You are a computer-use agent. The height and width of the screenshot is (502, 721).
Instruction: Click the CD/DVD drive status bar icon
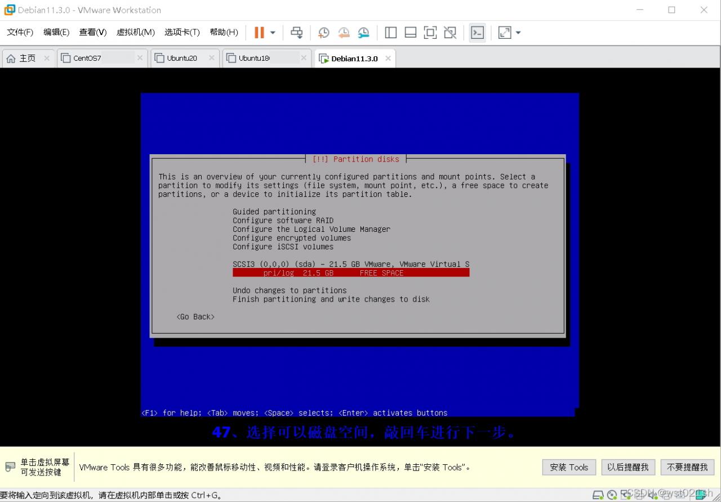point(612,495)
